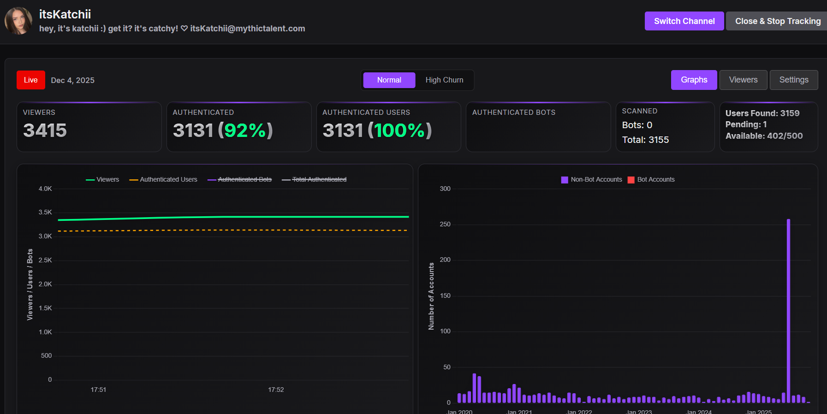The width and height of the screenshot is (827, 414).
Task: Click the tallest purple bar in chart
Action: pos(788,311)
